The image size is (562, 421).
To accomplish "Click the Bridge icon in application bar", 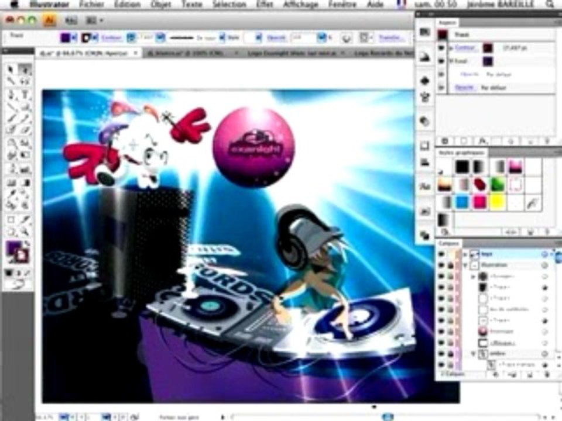I will pos(71,21).
